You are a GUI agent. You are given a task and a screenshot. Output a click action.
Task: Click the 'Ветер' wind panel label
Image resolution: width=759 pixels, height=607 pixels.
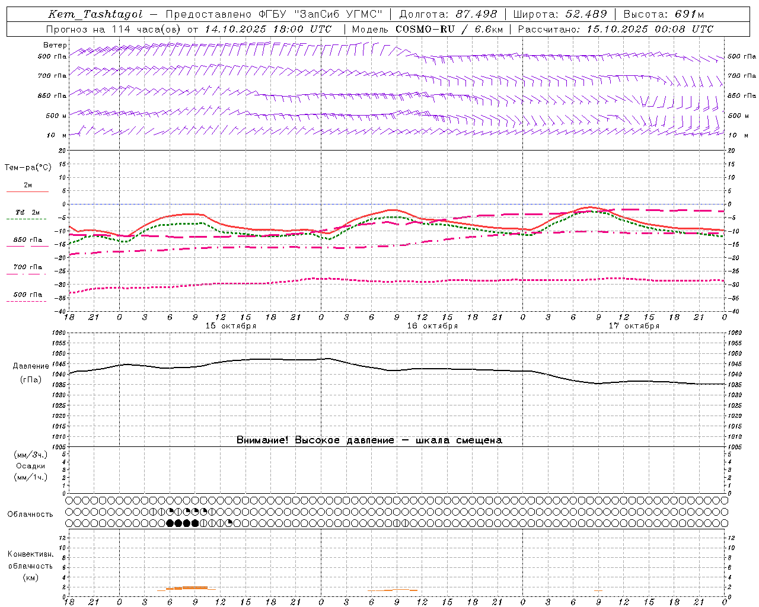click(x=55, y=45)
